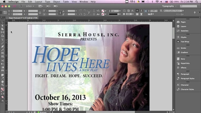201x113 pixels.
Task: Select the Direct Selection tool
Action: point(3,26)
